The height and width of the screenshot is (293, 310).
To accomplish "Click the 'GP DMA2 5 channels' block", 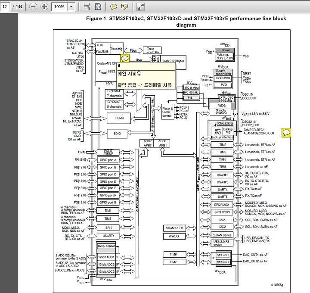I will click(114, 104).
